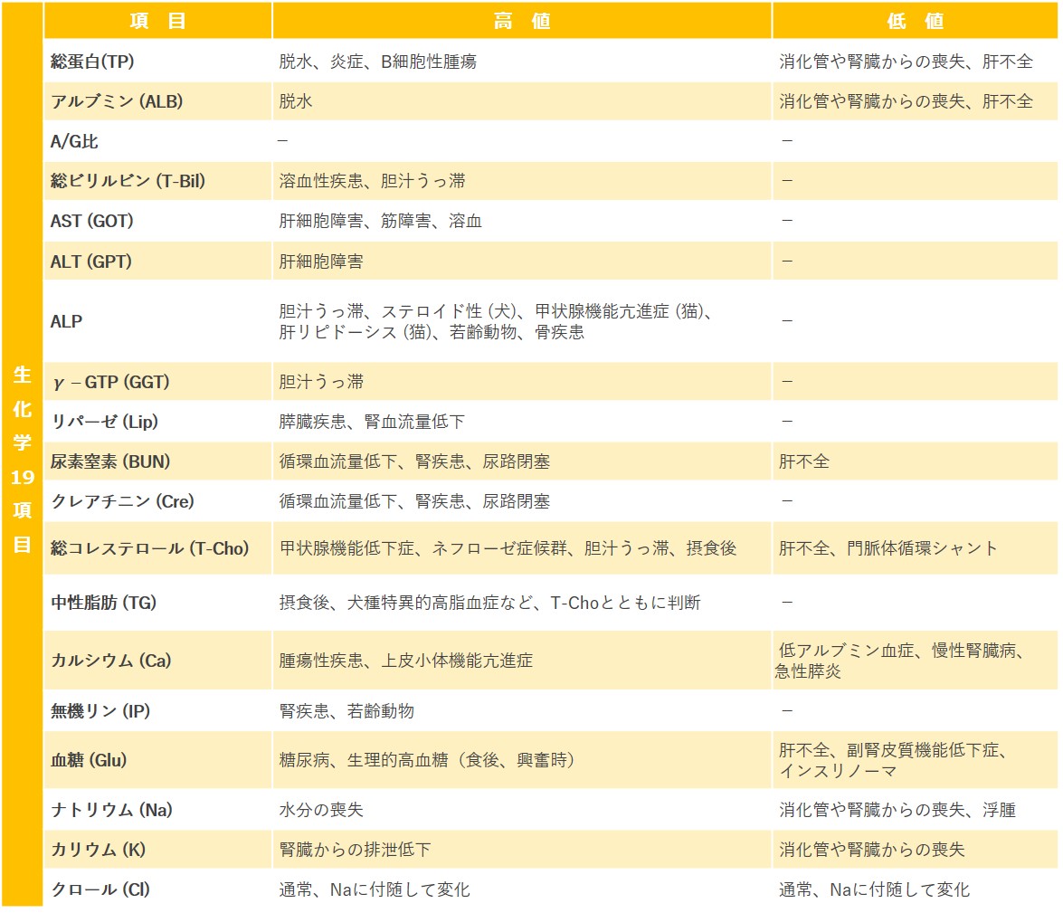Image resolution: width=1063 pixels, height=913 pixels.
Task: Select the 総ビリルビン (T-Bil) item
Action: click(x=128, y=181)
